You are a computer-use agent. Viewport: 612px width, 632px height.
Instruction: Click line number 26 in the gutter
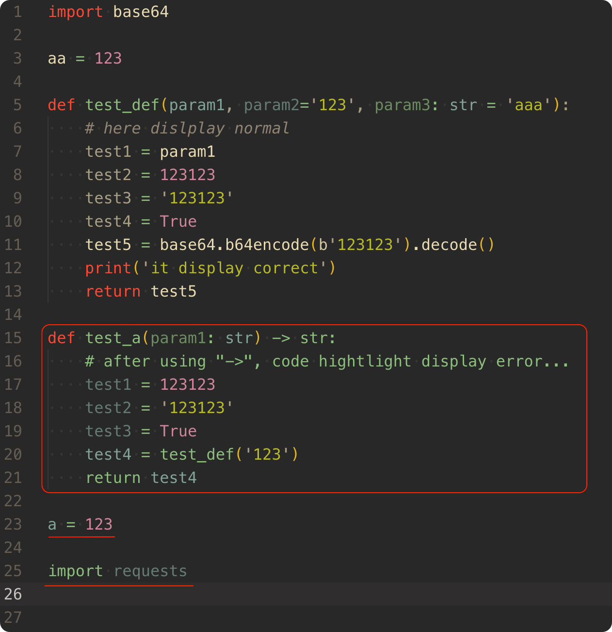pyautogui.click(x=13, y=594)
